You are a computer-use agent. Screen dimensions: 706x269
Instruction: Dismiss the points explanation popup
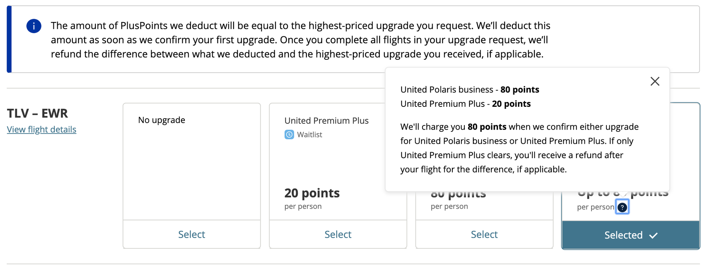[655, 81]
